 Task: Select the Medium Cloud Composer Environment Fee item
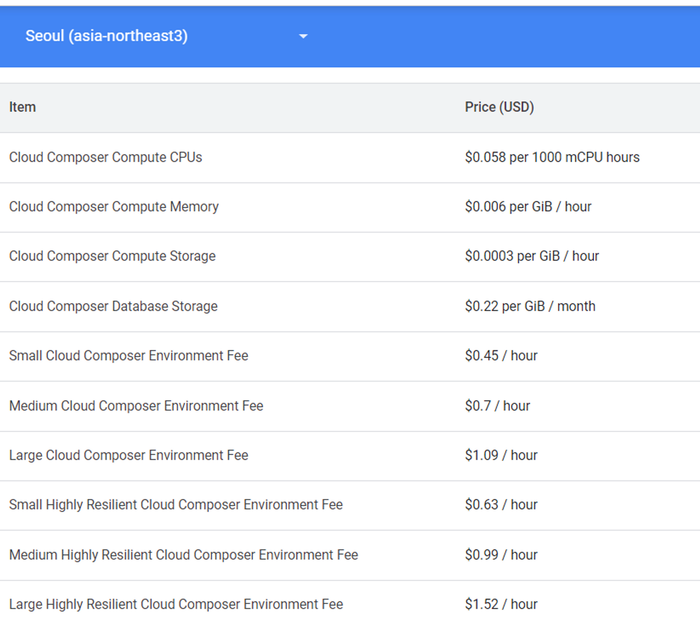coord(136,406)
